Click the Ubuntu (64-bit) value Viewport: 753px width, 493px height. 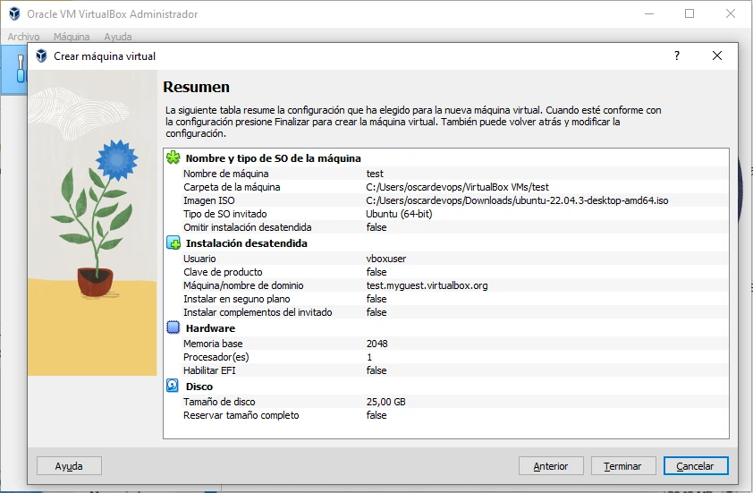[399, 214]
